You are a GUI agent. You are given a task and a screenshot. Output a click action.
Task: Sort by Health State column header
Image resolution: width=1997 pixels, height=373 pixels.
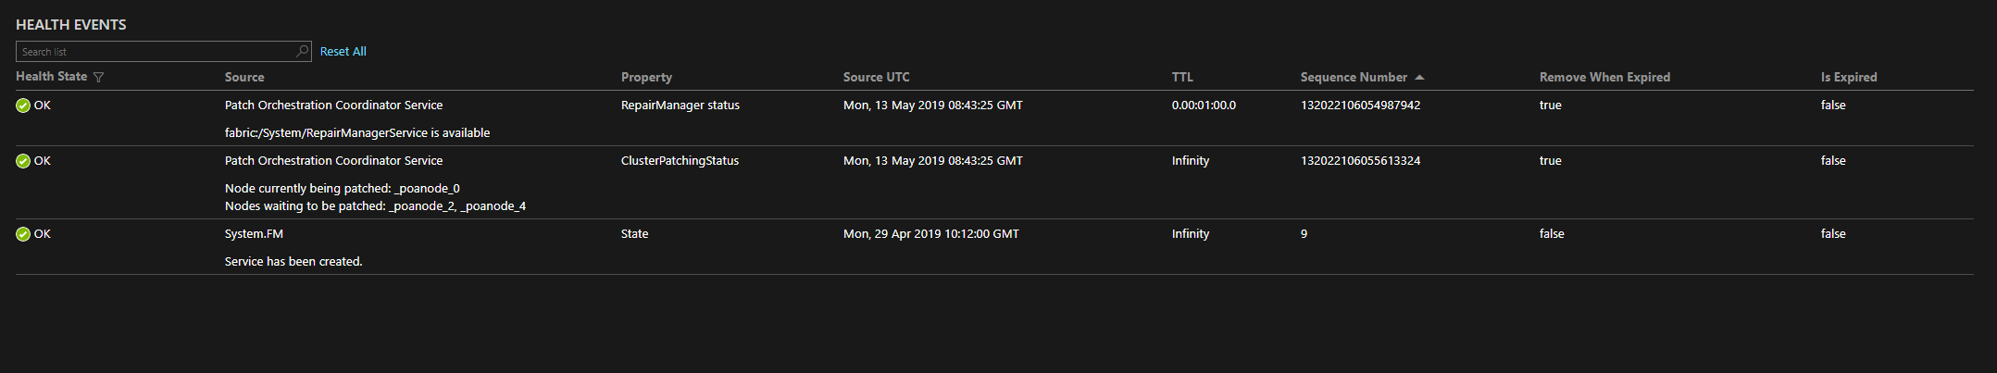click(51, 77)
